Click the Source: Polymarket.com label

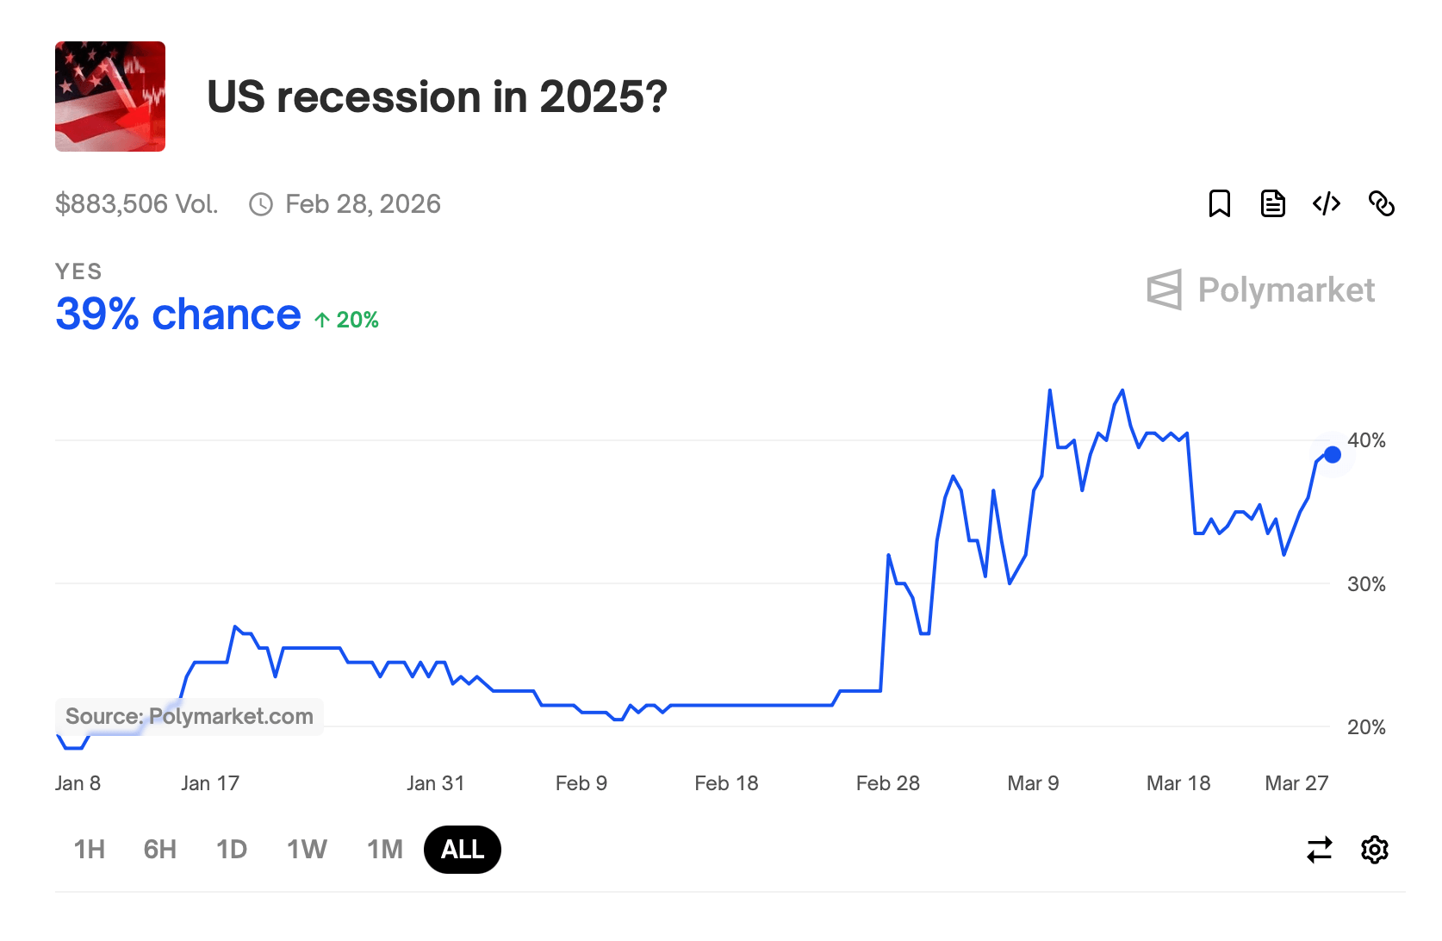point(189,716)
